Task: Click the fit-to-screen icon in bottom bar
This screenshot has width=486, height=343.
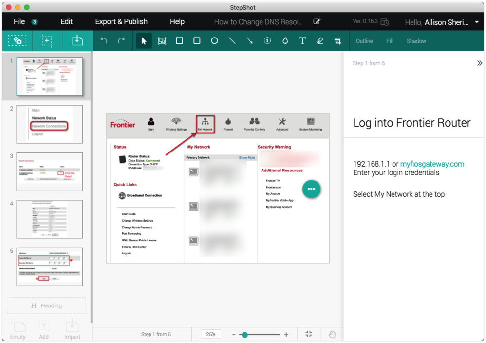Action: pyautogui.click(x=309, y=334)
